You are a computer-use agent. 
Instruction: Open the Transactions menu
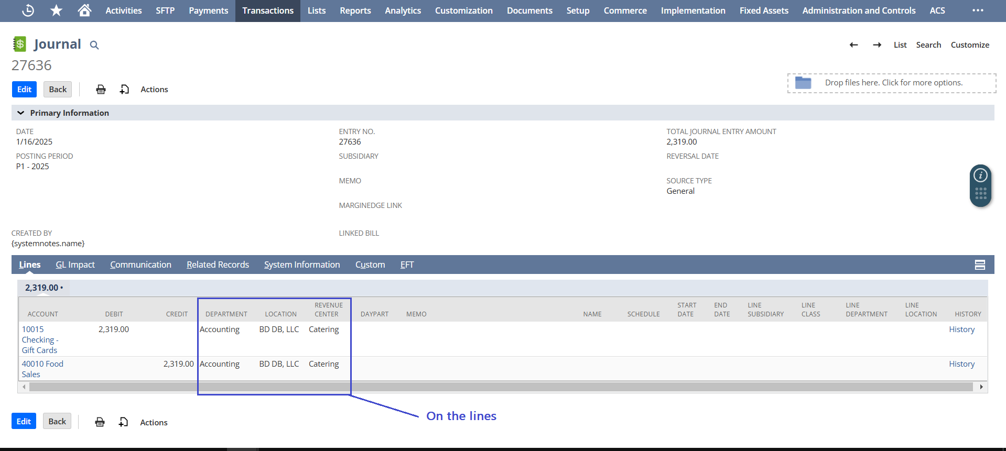[x=267, y=10]
